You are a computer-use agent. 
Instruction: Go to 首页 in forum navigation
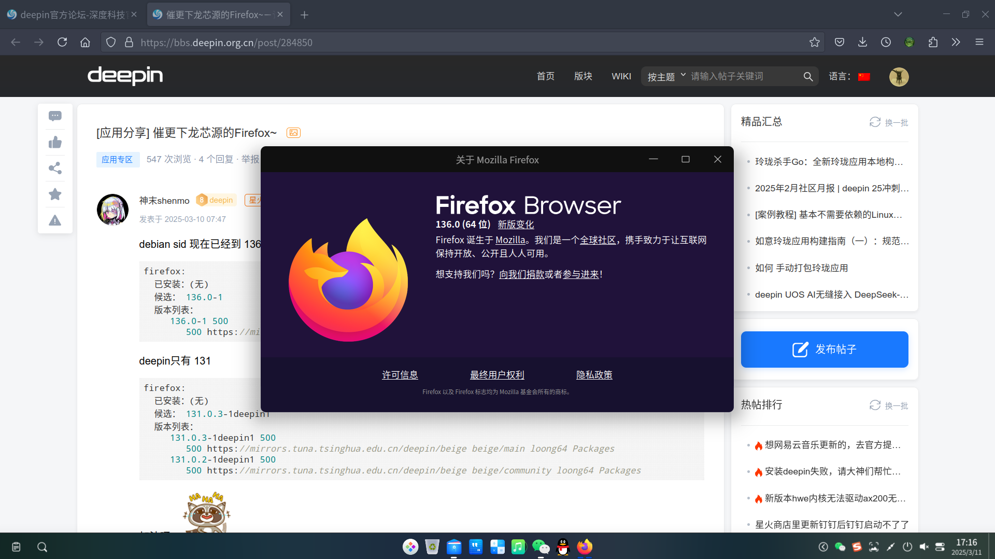tap(546, 76)
